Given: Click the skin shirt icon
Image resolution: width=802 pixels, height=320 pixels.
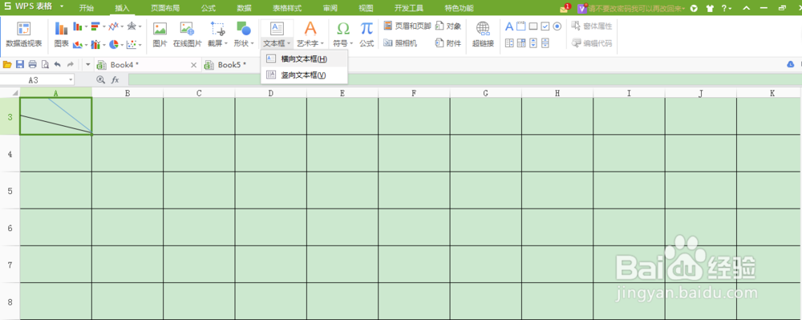Looking at the screenshot, I should (x=709, y=8).
